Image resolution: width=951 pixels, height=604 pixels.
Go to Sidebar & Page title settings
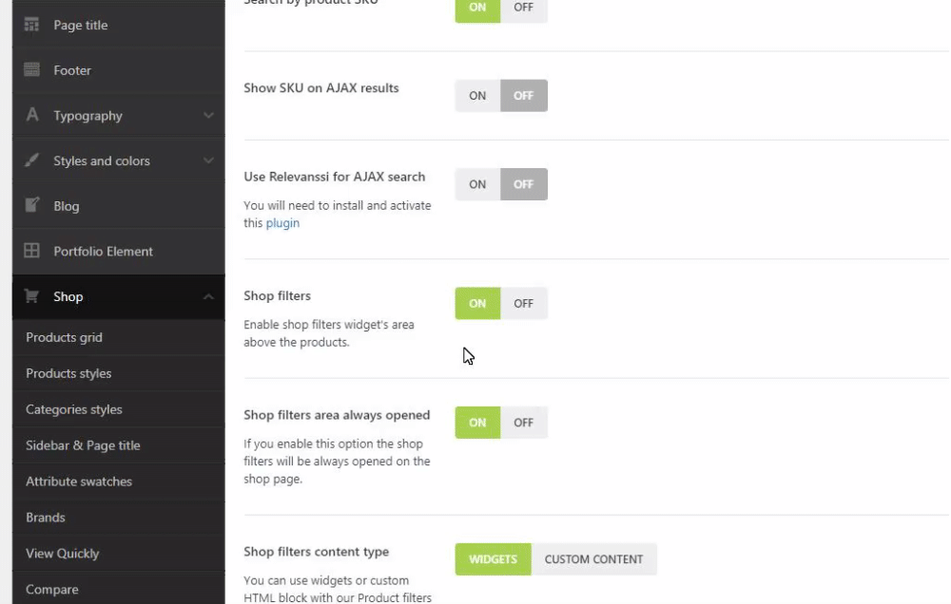(83, 445)
